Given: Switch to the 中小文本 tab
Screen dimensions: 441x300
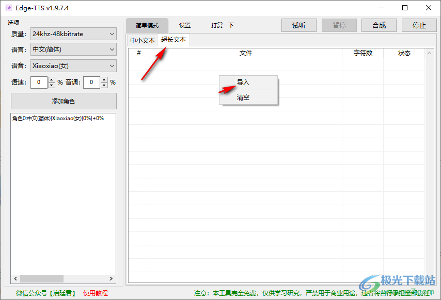Looking at the screenshot, I should [x=143, y=41].
